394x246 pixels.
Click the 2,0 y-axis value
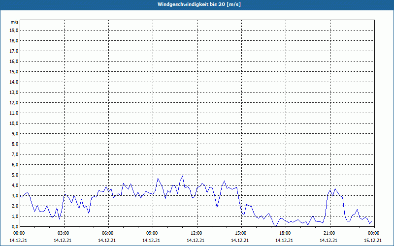pyautogui.click(x=15, y=206)
